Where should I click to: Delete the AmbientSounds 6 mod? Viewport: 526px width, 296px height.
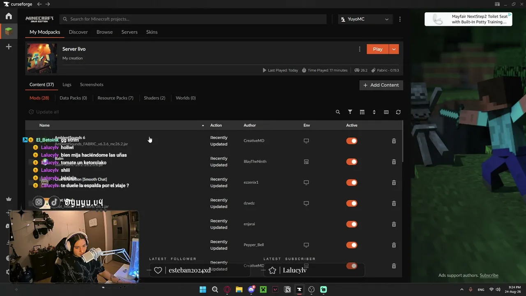394,141
